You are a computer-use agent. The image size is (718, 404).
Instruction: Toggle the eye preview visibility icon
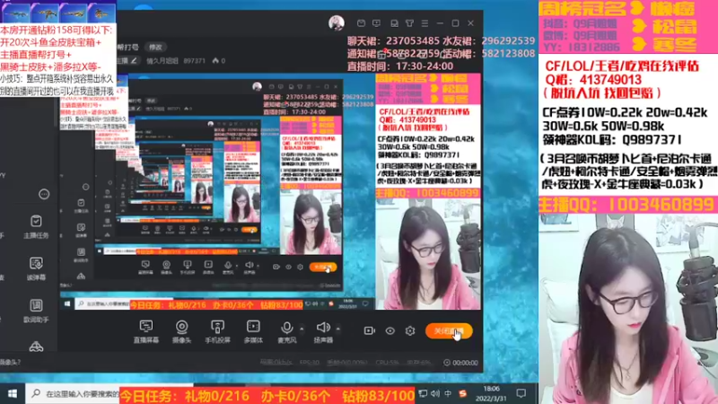390,330
